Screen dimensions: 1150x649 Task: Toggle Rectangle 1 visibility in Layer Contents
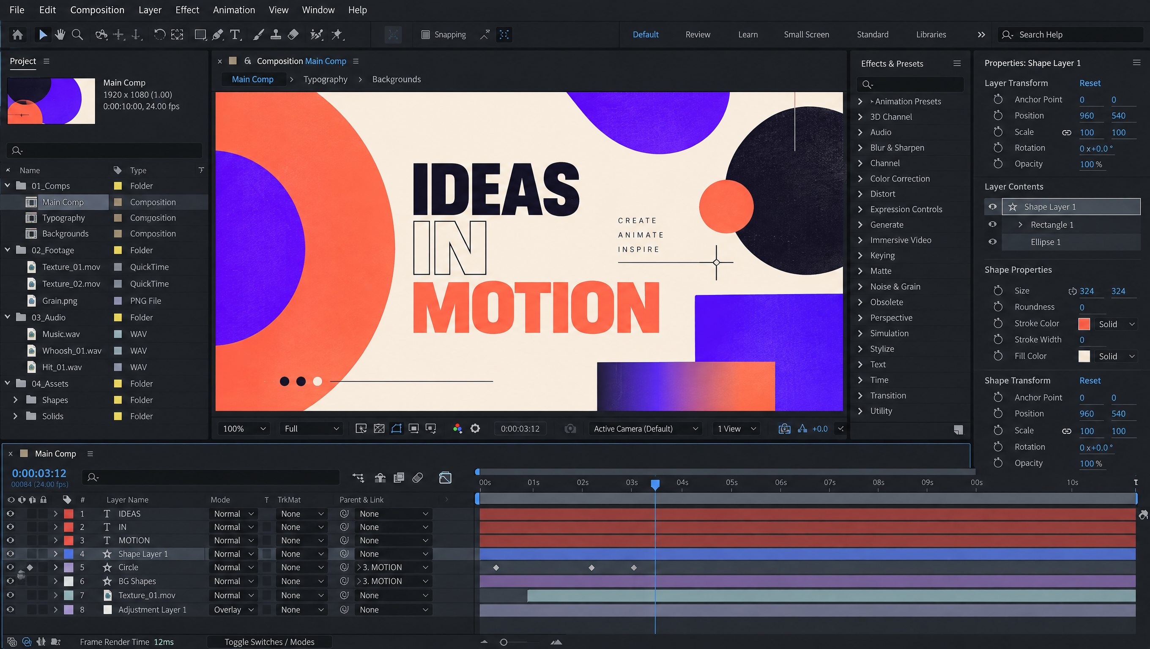(992, 224)
